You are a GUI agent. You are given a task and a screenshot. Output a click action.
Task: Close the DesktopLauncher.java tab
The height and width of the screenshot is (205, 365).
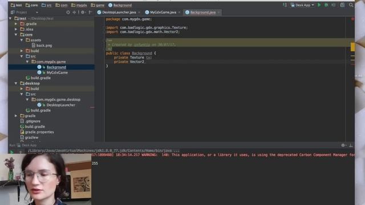pyautogui.click(x=139, y=12)
